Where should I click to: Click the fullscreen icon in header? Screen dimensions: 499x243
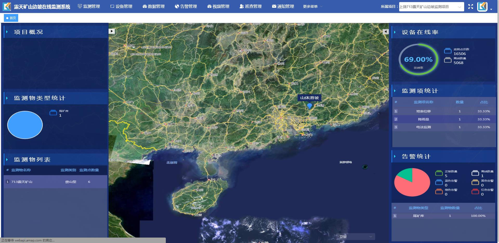coord(471,6)
